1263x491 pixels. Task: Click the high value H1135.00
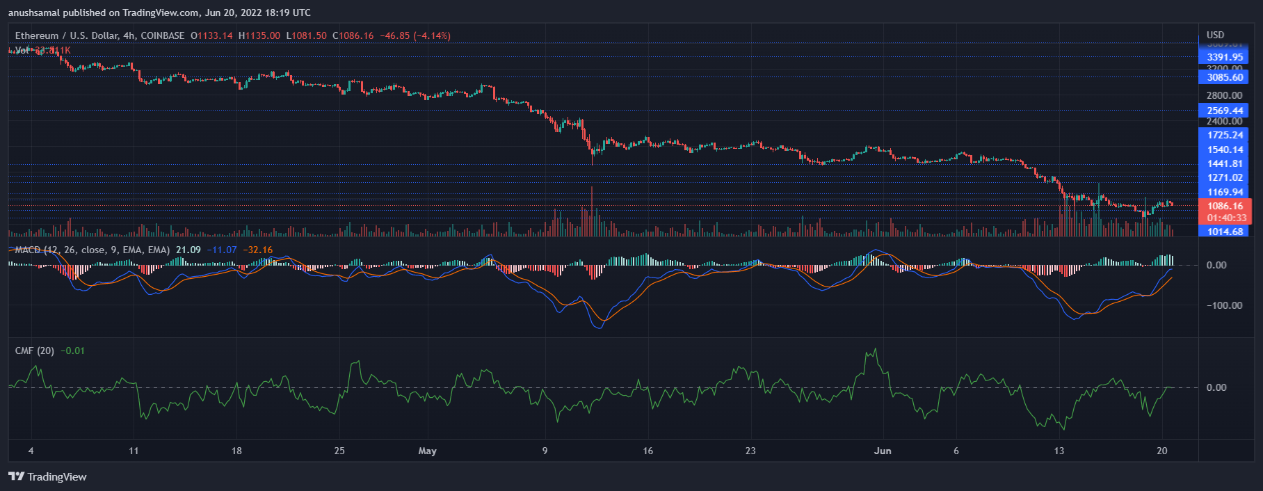(x=259, y=35)
